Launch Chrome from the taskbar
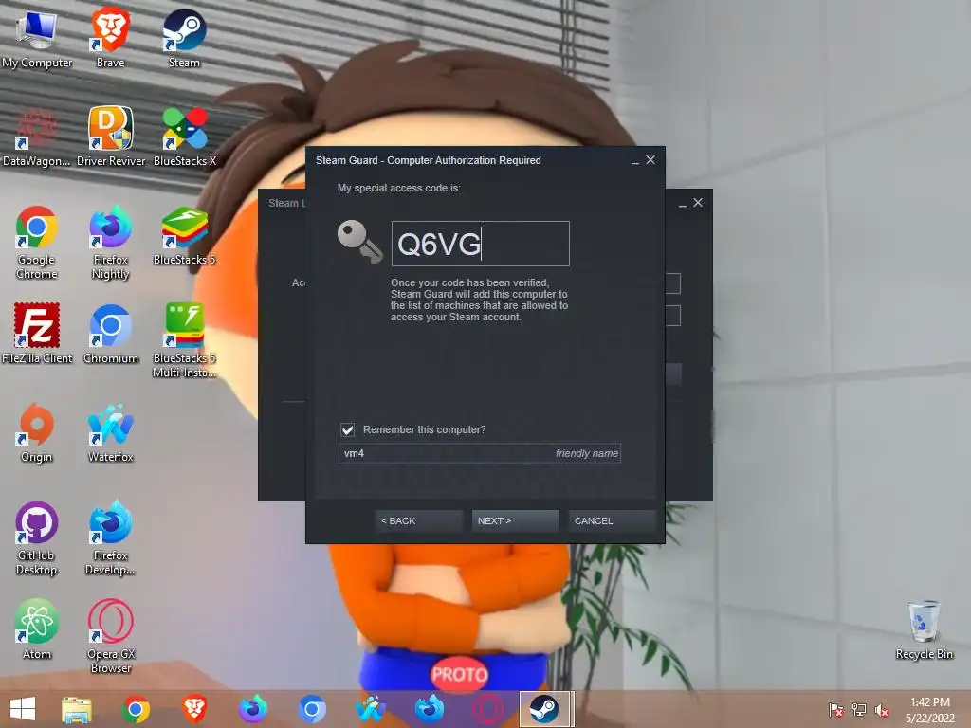The image size is (971, 728). 136,709
